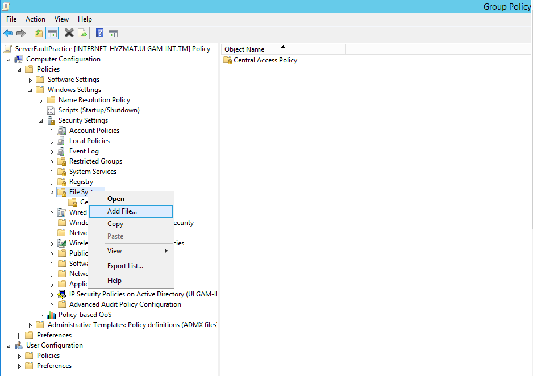Viewport: 533px width, 376px height.
Task: Collapse the Security Settings node
Action: pos(41,121)
